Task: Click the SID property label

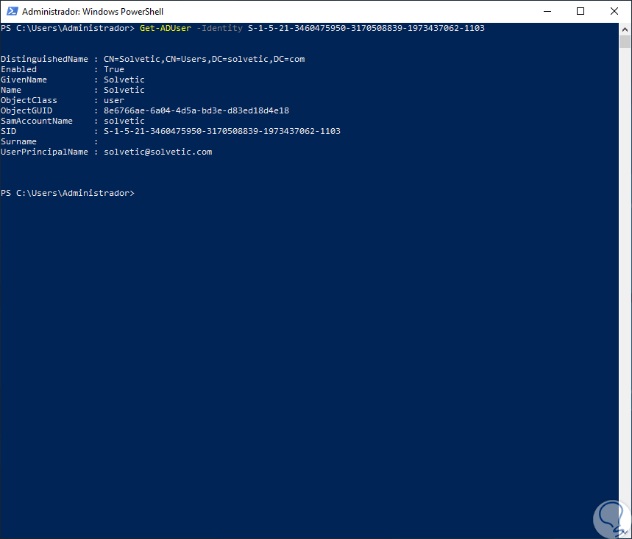Action: 9,131
